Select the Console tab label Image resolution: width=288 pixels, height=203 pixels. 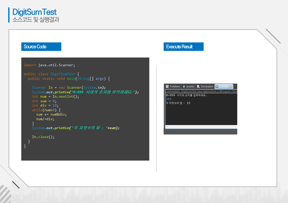tap(223, 86)
